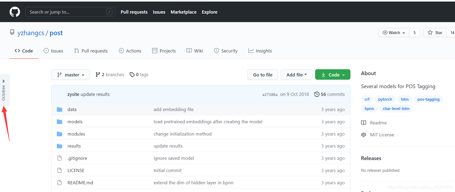455x192 pixels.
Task: Click the GitHub Octocat logo
Action: (15, 12)
